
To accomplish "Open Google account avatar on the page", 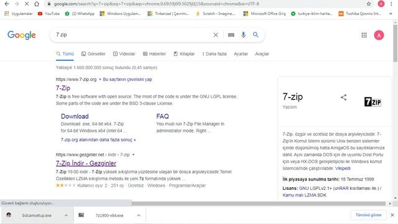I will 379,35.
